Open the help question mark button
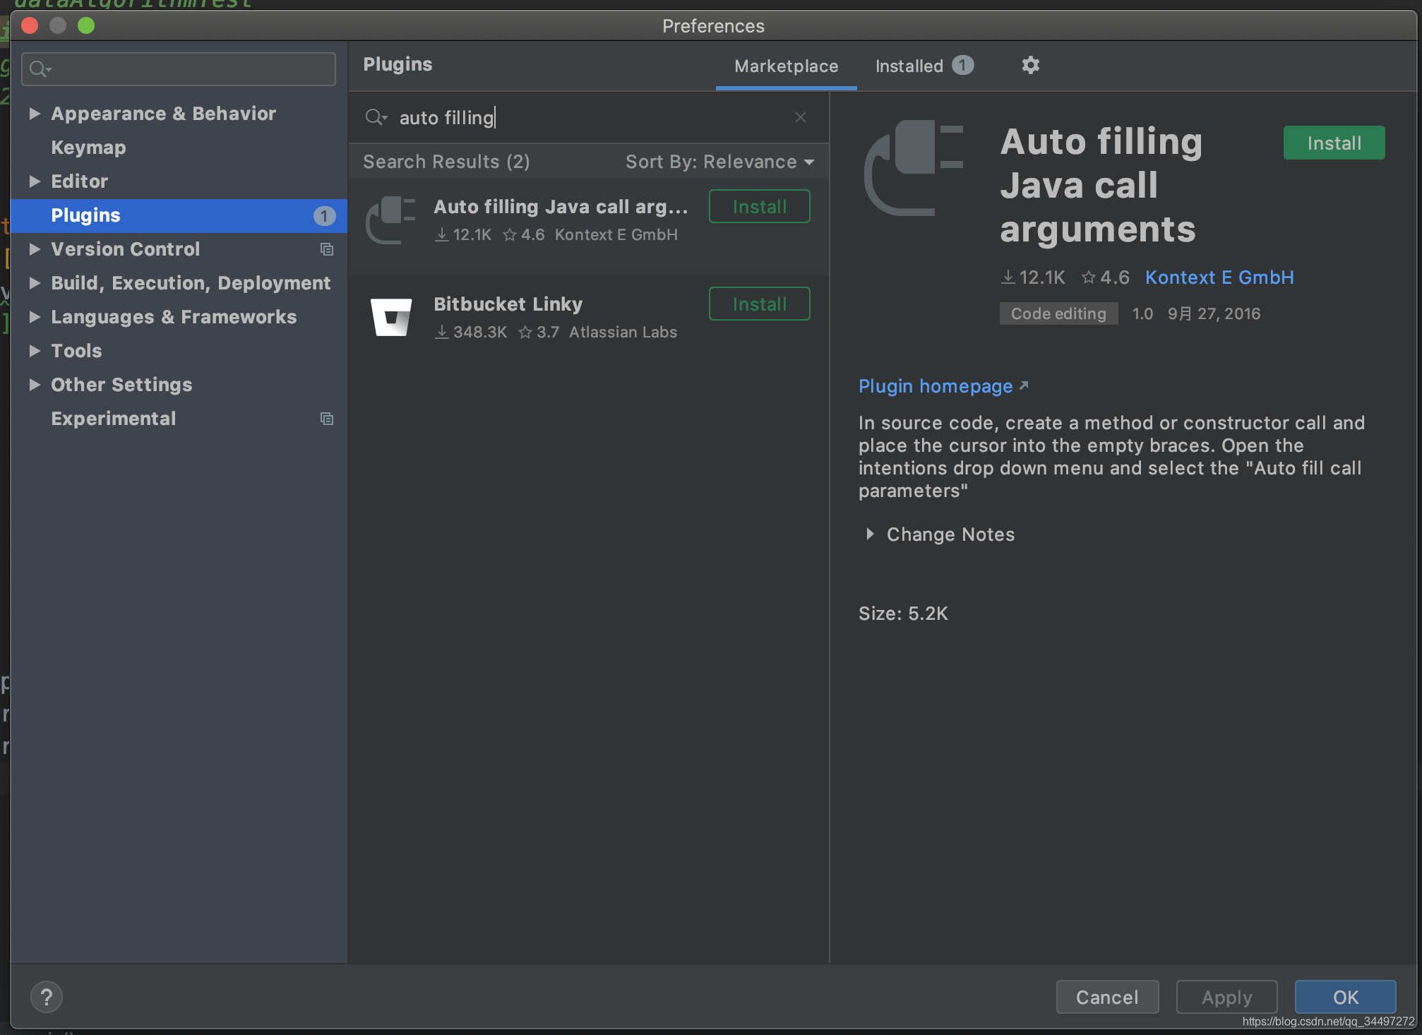The width and height of the screenshot is (1422, 1035). click(47, 997)
